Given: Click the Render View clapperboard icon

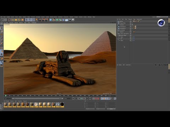Looking at the screenshot, I should (40, 20).
